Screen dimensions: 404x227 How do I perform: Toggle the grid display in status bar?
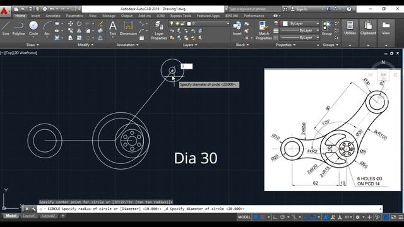coord(256,217)
